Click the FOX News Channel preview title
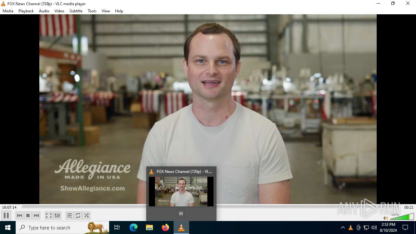 tap(184, 171)
